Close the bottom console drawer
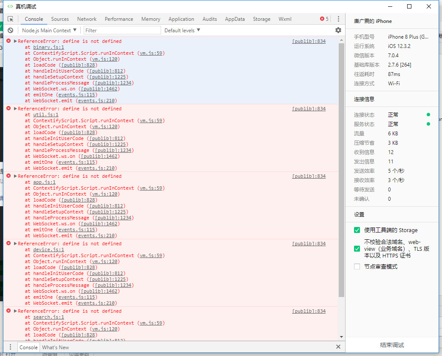 [x=338, y=347]
